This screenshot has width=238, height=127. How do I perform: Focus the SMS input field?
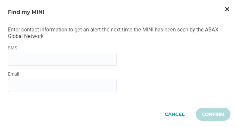pyautogui.click(x=62, y=59)
